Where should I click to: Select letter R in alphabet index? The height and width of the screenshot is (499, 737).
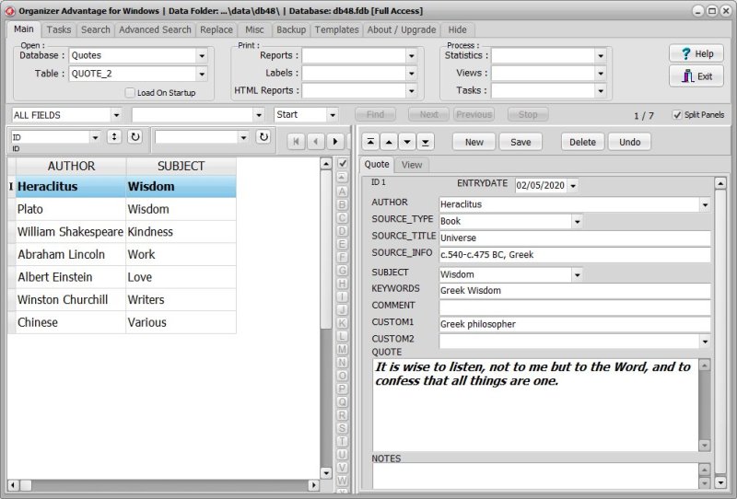point(342,415)
